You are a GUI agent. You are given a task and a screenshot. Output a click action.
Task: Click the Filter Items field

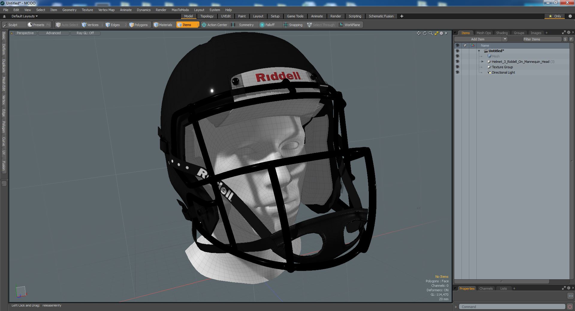542,39
